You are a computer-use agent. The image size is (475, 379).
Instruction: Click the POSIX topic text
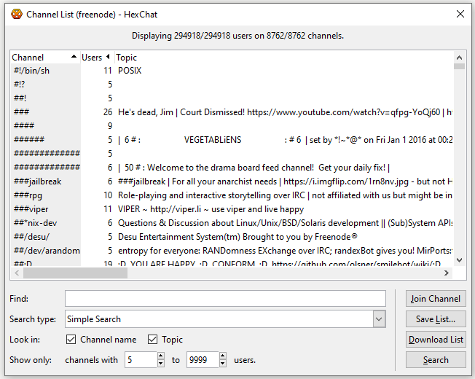[130, 71]
